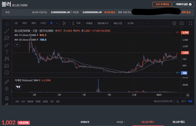Click 초기화 to reset chart
The width and height of the screenshot is (196, 126).
pyautogui.click(x=130, y=23)
